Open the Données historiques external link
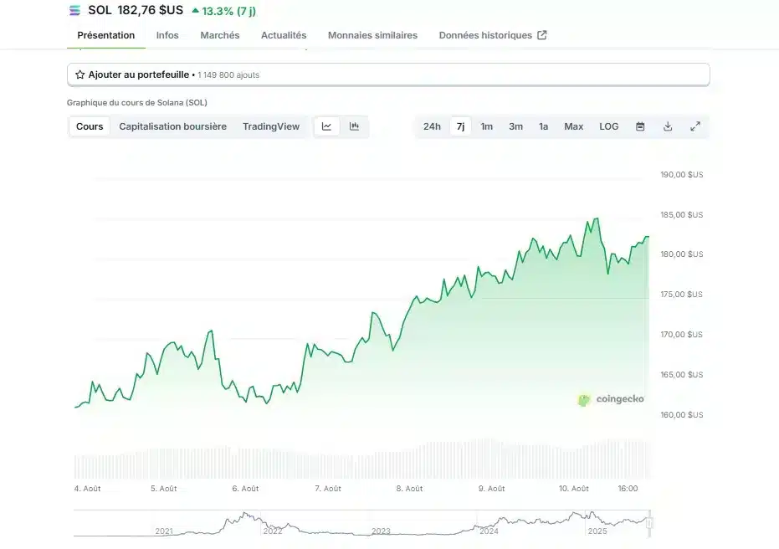 (493, 35)
